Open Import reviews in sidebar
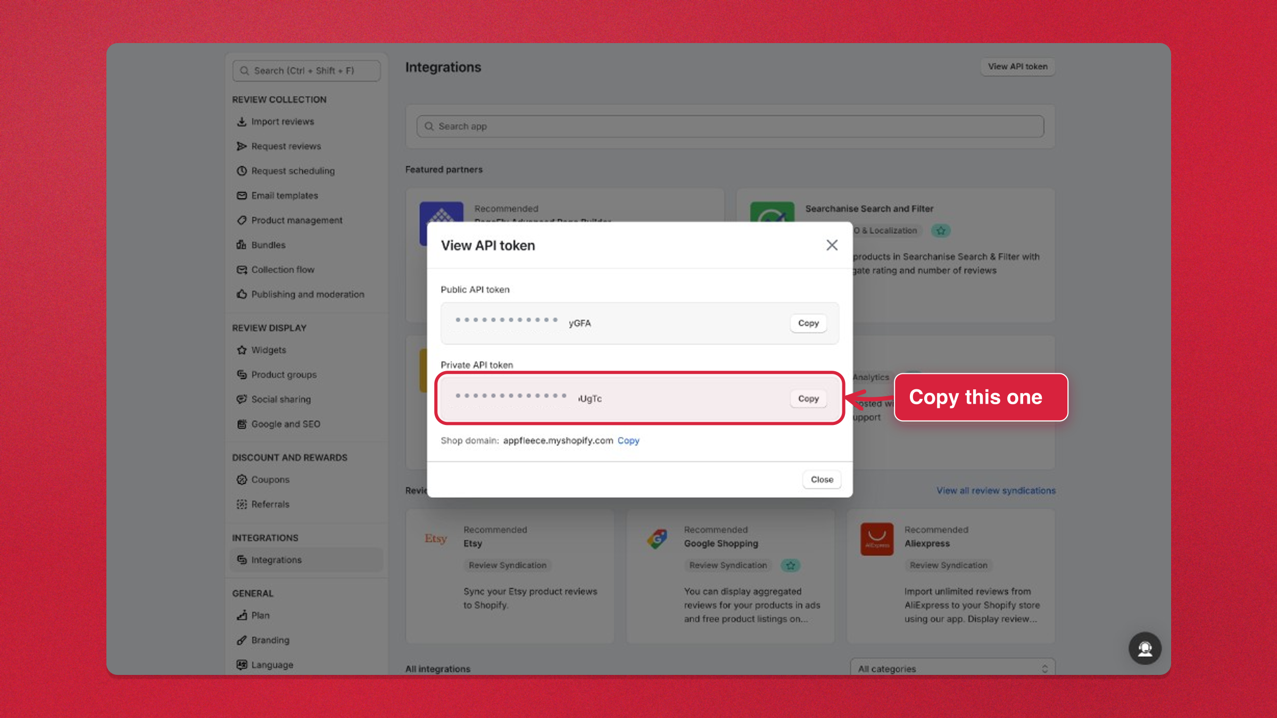 (283, 122)
